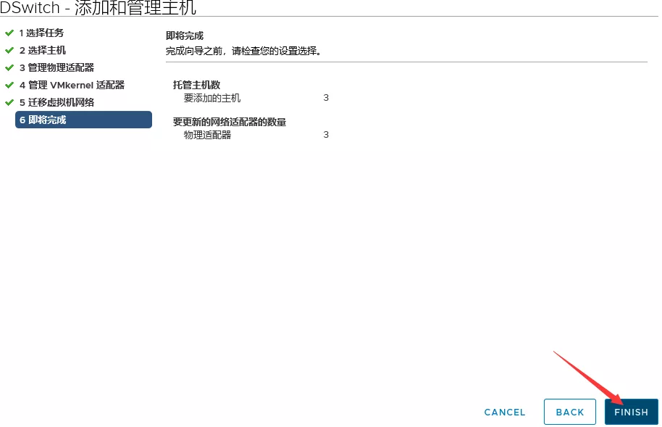
Task: Click the checkmark icon next to 管理物理适配器
Action: tap(9, 68)
